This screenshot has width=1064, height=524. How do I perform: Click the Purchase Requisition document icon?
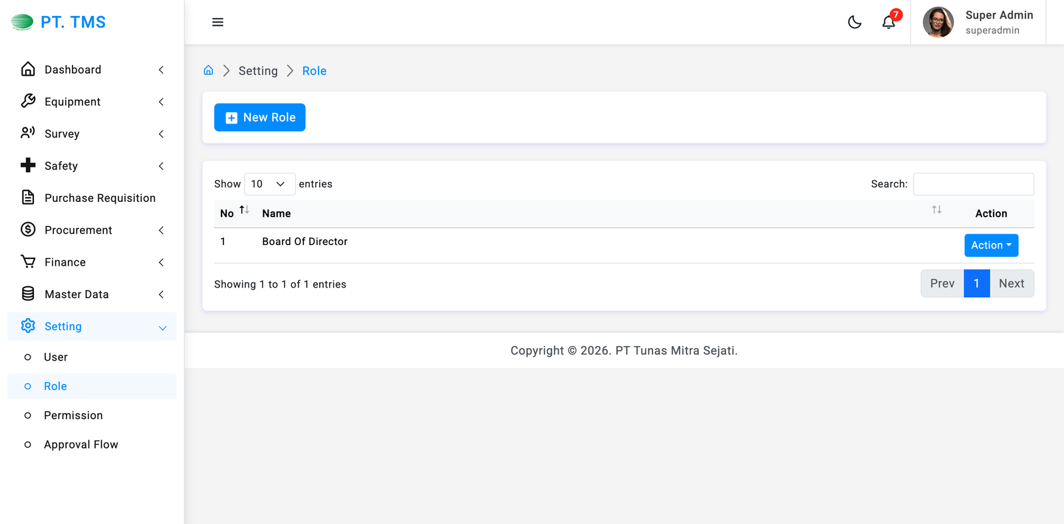28,197
